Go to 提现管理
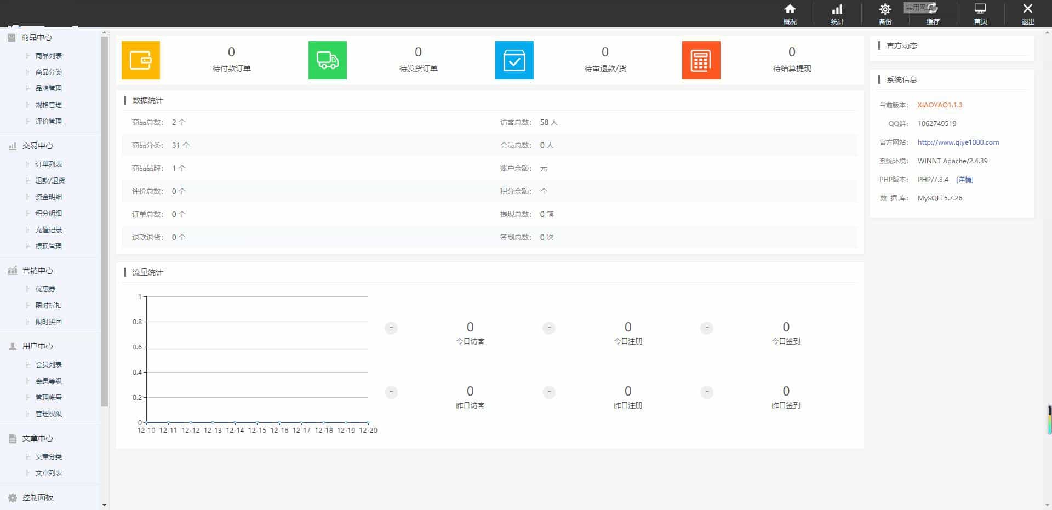1052x510 pixels. [x=49, y=246]
